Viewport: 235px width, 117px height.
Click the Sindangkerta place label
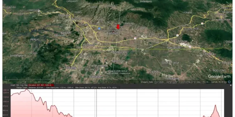[x=18, y=56]
